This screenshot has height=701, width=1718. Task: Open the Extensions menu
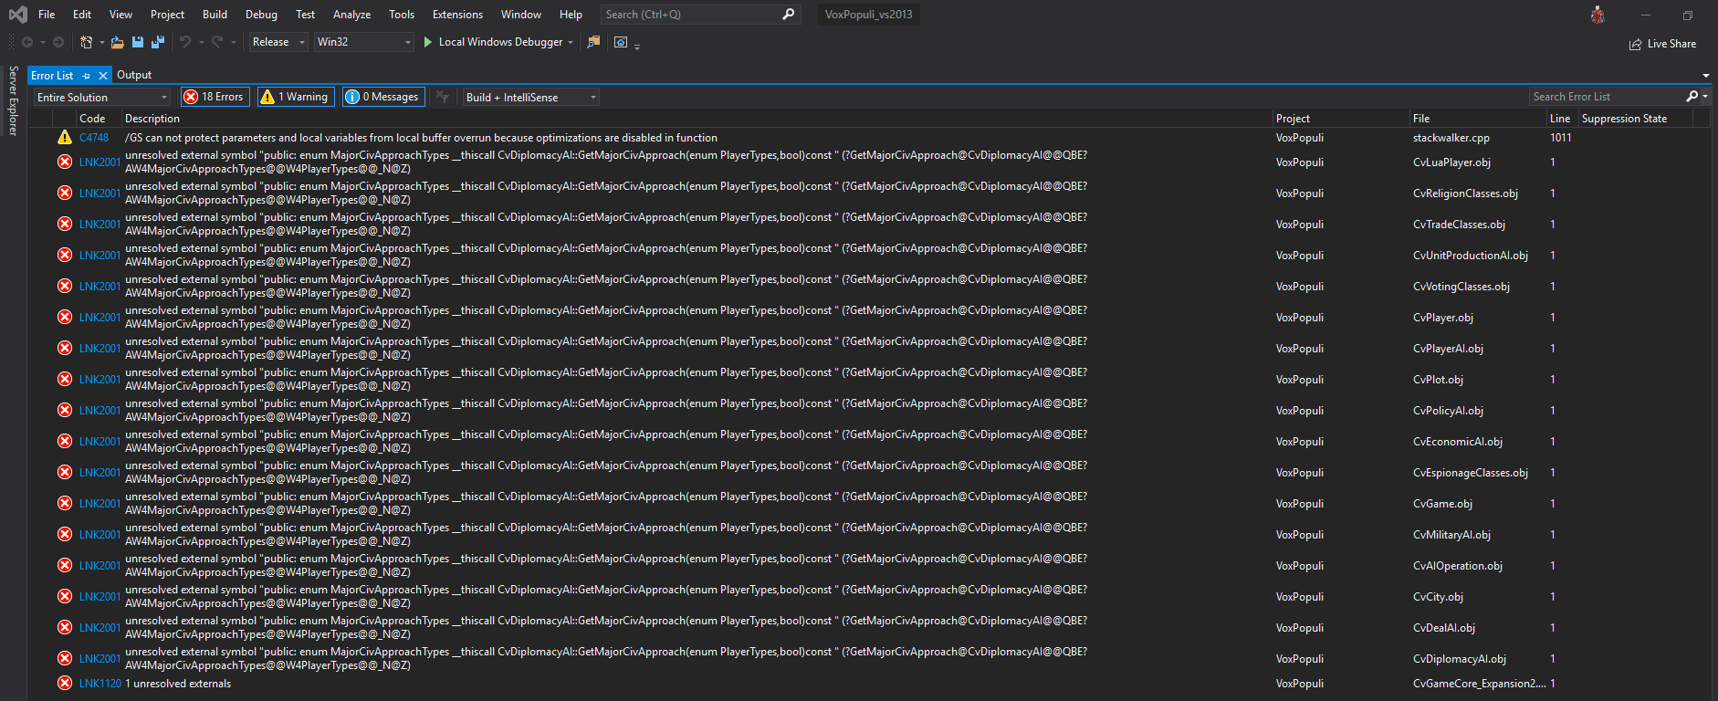click(x=457, y=14)
